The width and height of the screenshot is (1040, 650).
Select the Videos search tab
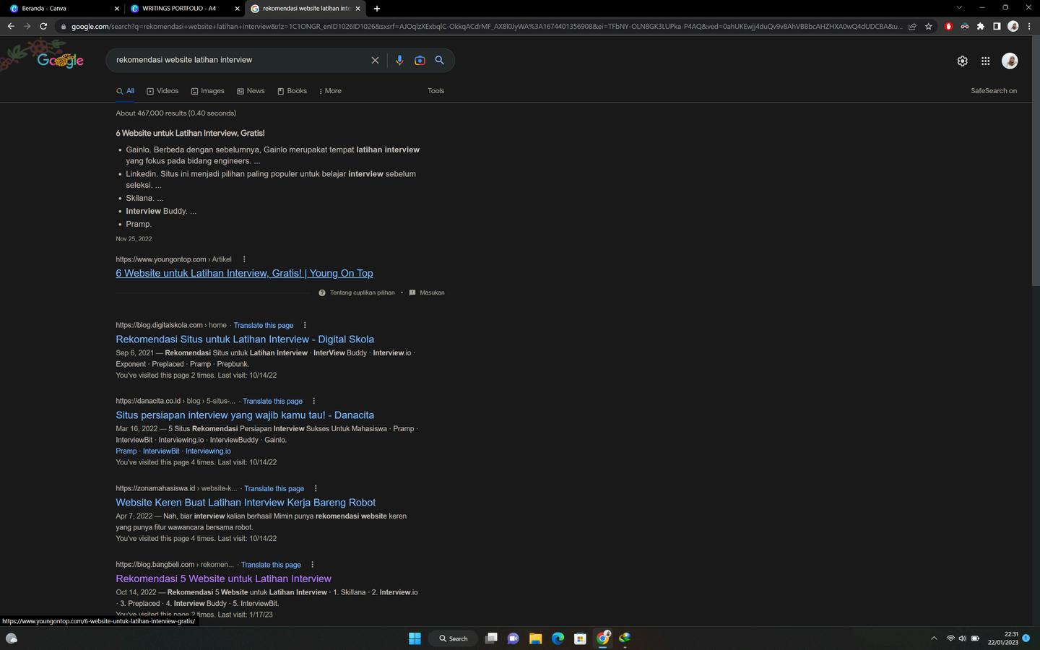tap(162, 91)
